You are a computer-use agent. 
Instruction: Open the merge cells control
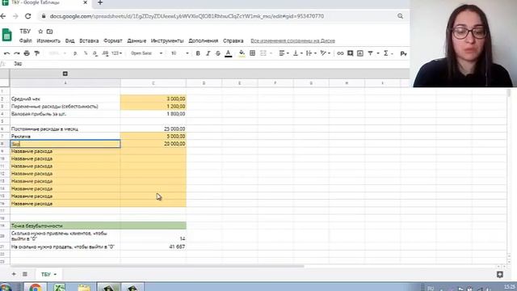[263, 53]
